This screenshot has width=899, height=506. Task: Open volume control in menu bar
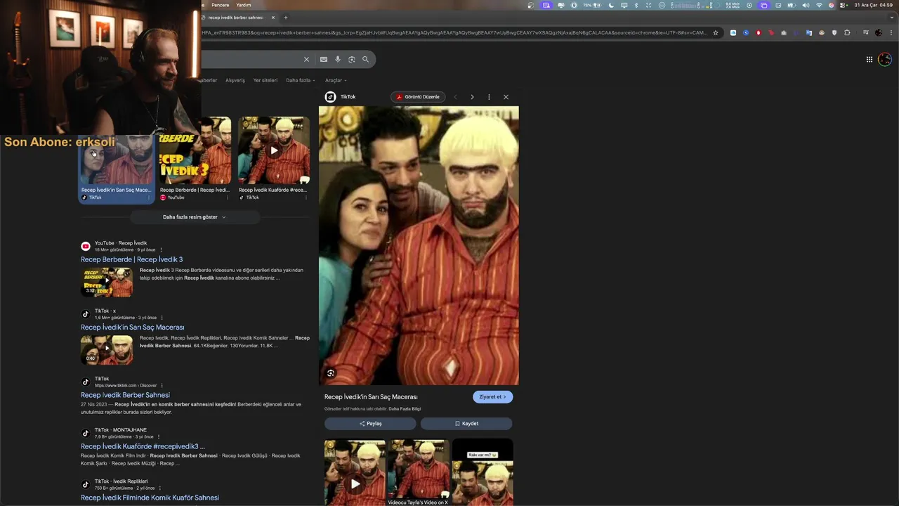coord(806,5)
